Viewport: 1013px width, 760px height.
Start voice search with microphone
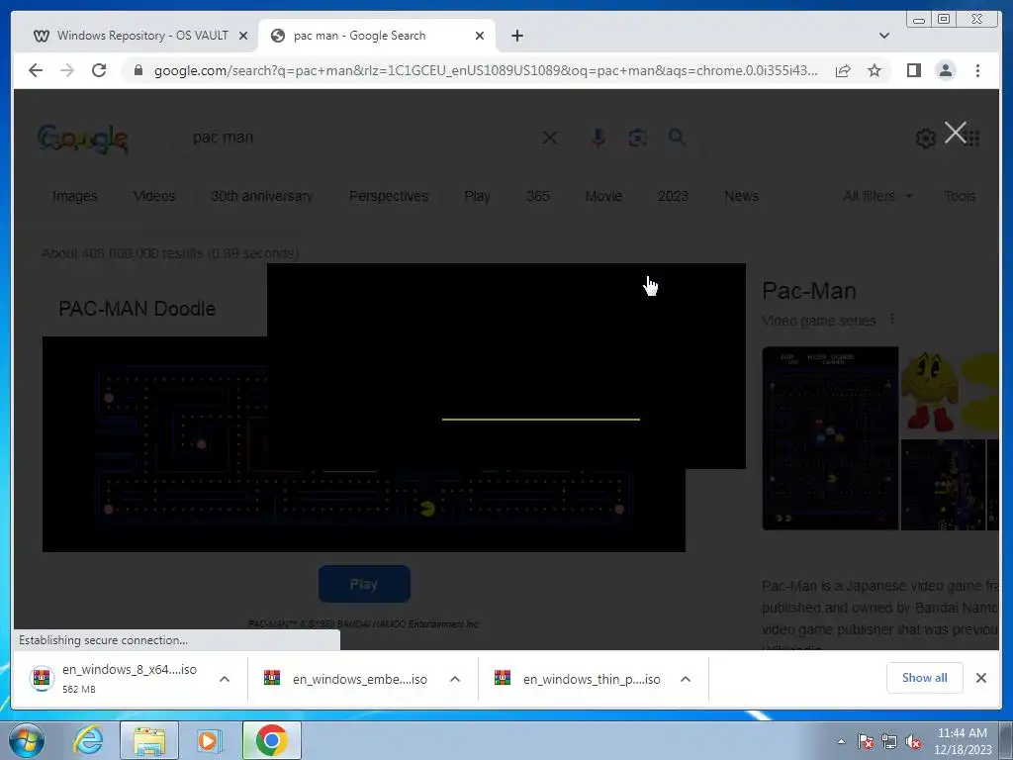599,137
